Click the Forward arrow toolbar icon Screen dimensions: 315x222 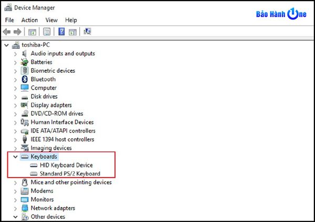tap(17, 32)
